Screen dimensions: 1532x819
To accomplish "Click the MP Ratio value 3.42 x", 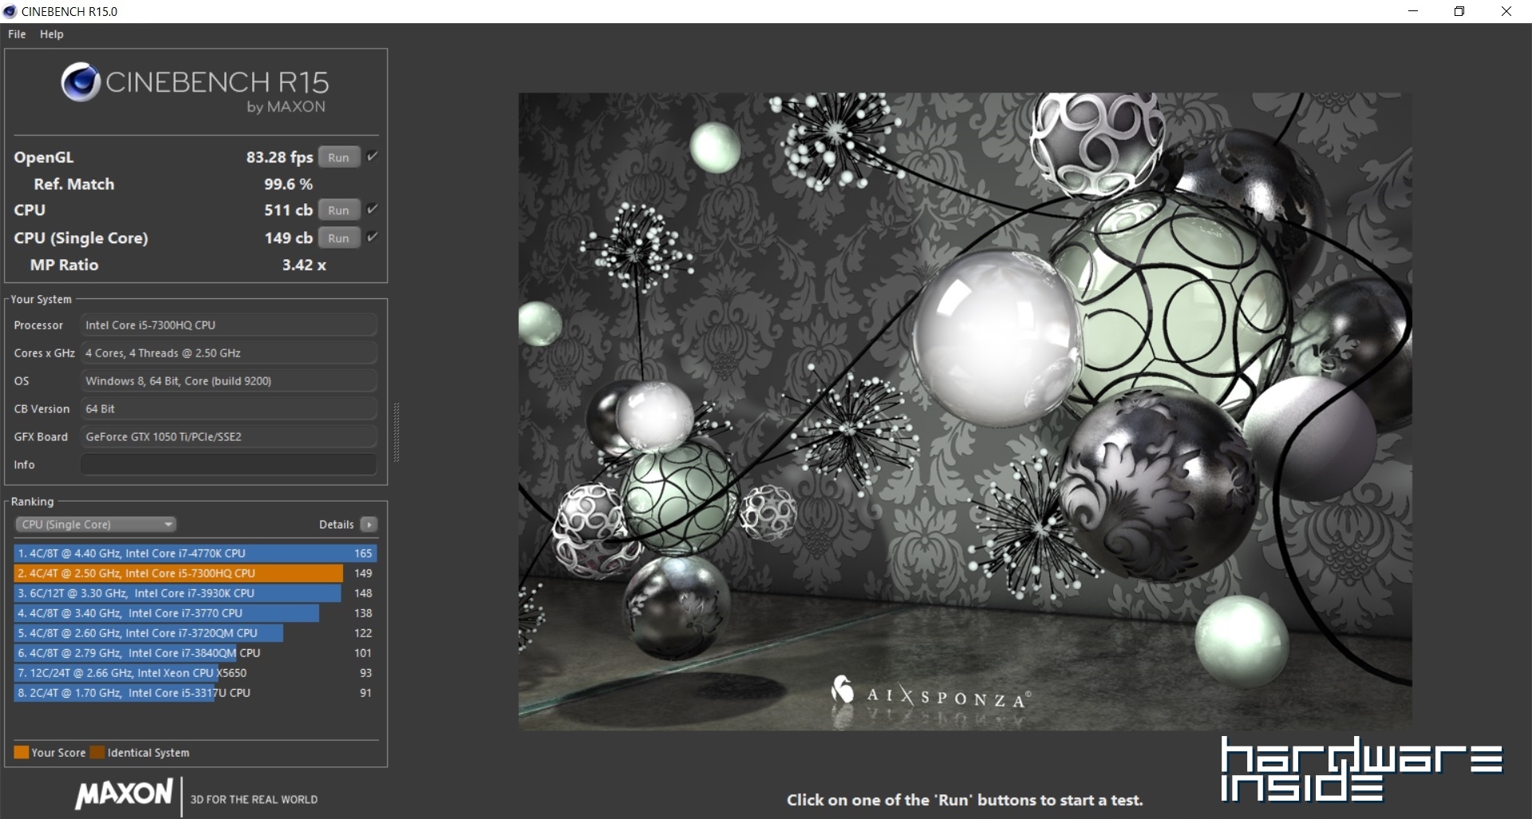I will [304, 265].
